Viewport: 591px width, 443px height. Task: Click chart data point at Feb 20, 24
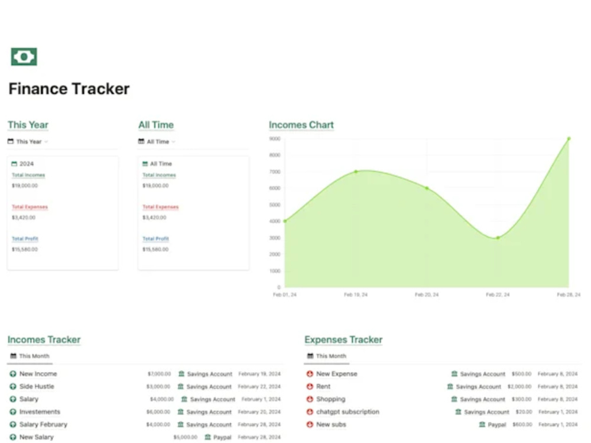(427, 188)
